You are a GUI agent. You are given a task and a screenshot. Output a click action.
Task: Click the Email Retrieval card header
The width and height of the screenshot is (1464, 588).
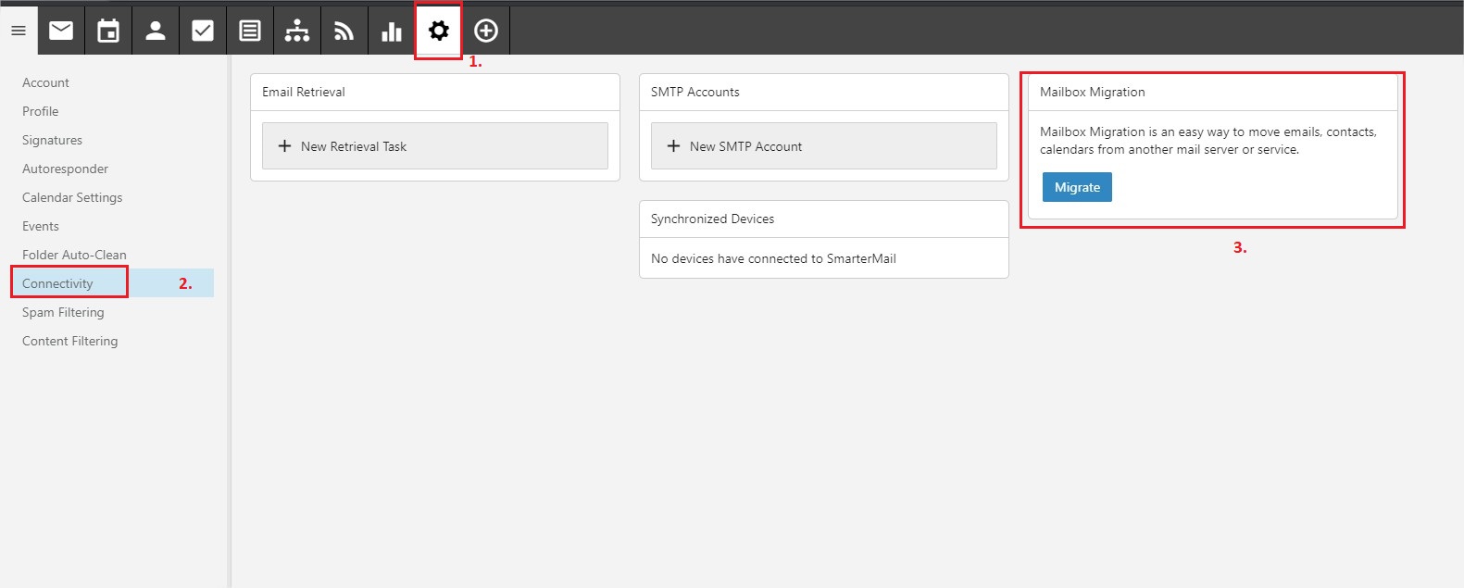pos(435,93)
